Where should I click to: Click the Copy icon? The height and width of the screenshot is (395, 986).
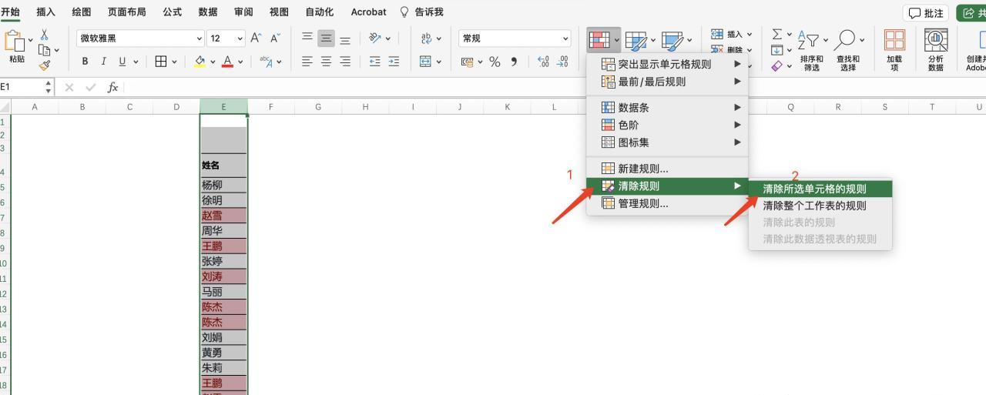coord(44,50)
